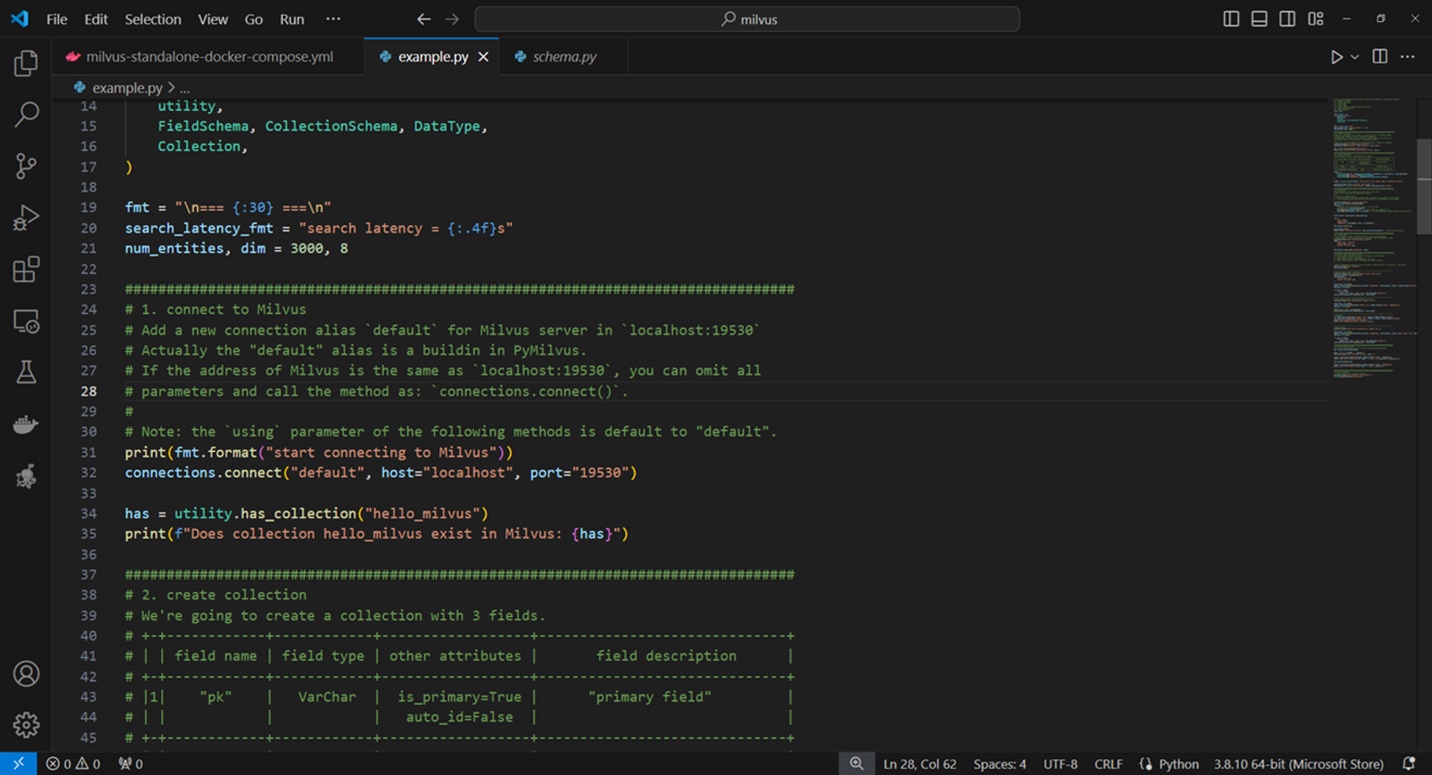Click the zoom magnifier status bar icon
1432x775 pixels.
(x=857, y=764)
